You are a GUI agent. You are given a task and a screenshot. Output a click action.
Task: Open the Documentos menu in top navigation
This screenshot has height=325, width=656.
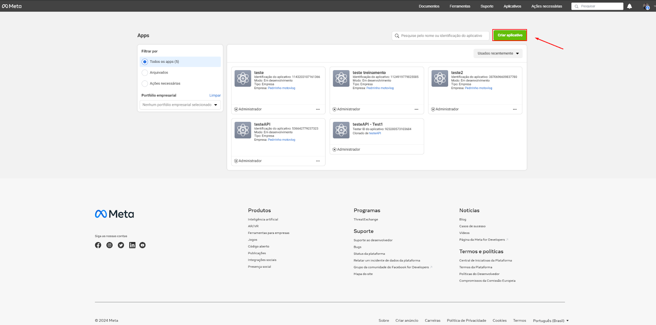(429, 6)
